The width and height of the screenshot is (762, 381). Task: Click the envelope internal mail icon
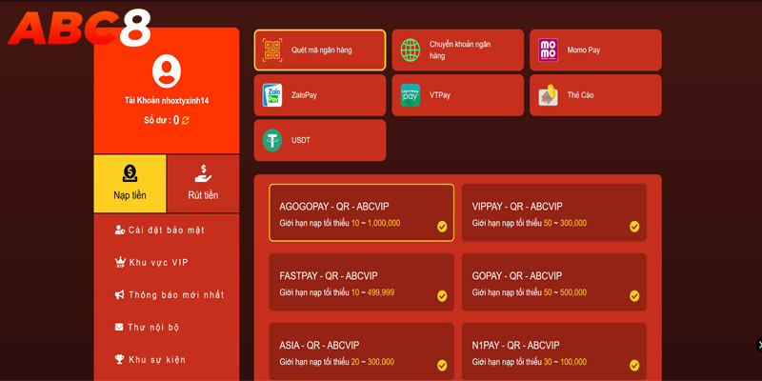119,327
